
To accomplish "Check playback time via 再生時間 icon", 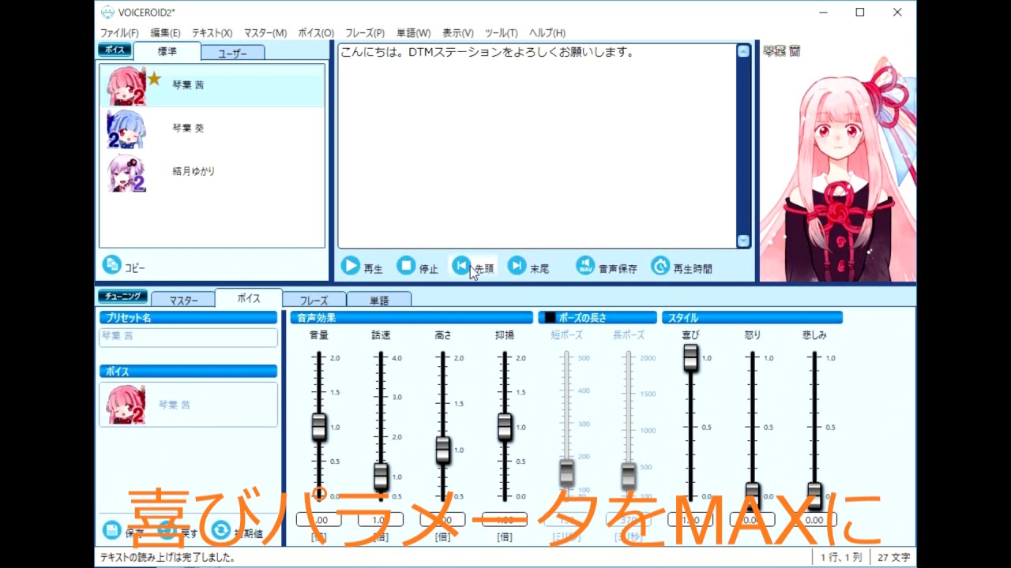I will point(660,267).
